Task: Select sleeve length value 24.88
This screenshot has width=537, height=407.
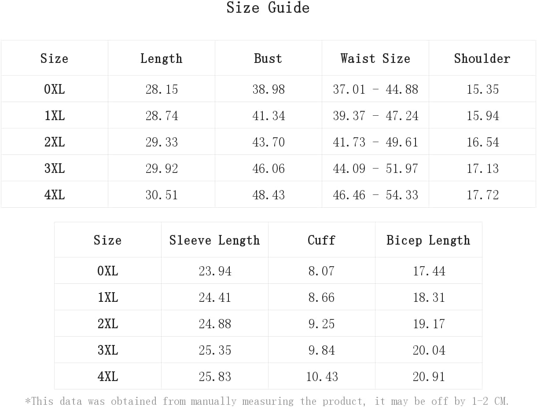Action: coord(215,324)
